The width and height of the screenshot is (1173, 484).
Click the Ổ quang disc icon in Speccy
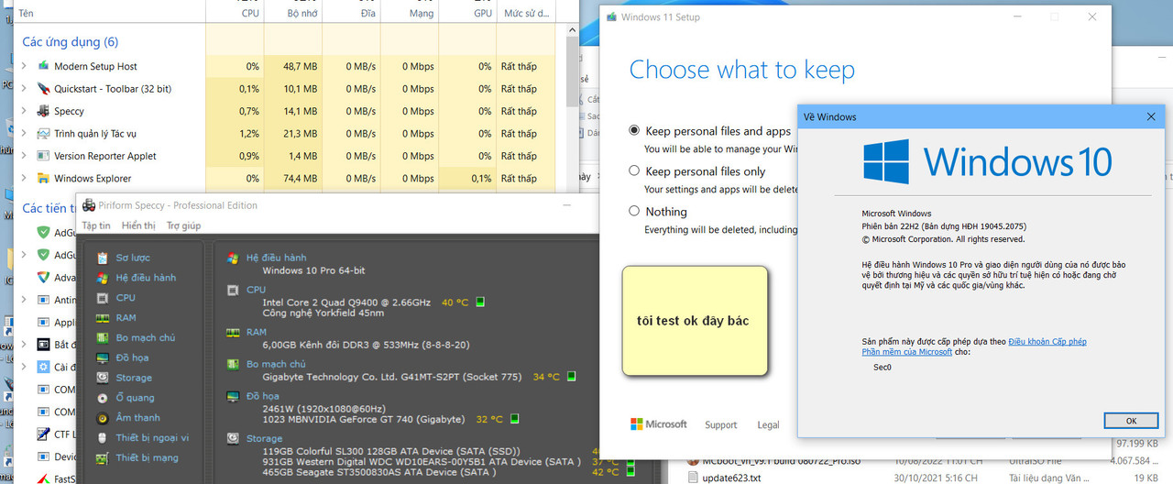(x=103, y=398)
